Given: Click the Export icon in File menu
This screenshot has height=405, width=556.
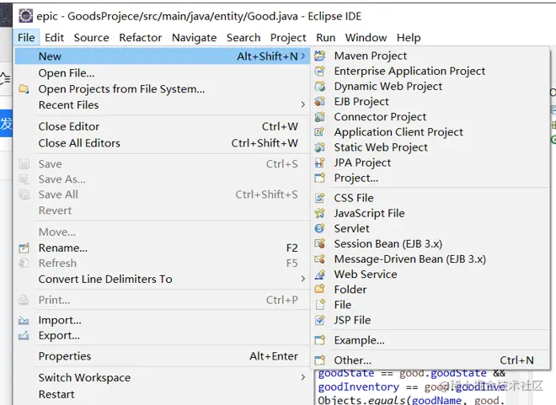Looking at the screenshot, I should [24, 336].
